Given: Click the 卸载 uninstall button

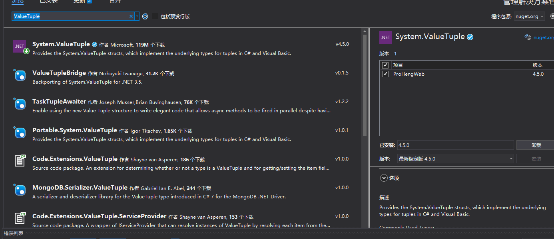Looking at the screenshot, I should [536, 145].
